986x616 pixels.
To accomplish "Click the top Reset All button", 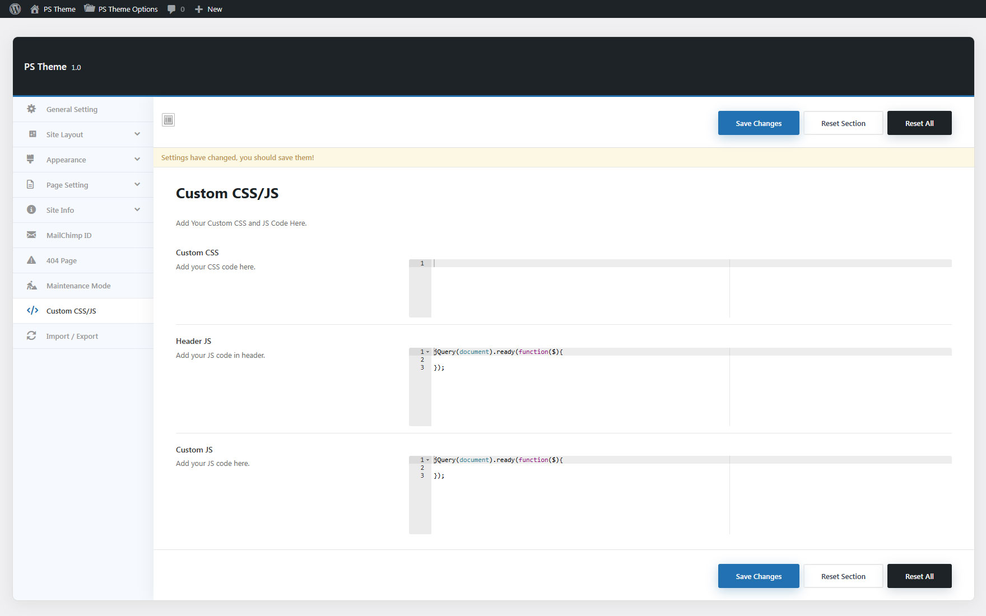I will pos(919,123).
